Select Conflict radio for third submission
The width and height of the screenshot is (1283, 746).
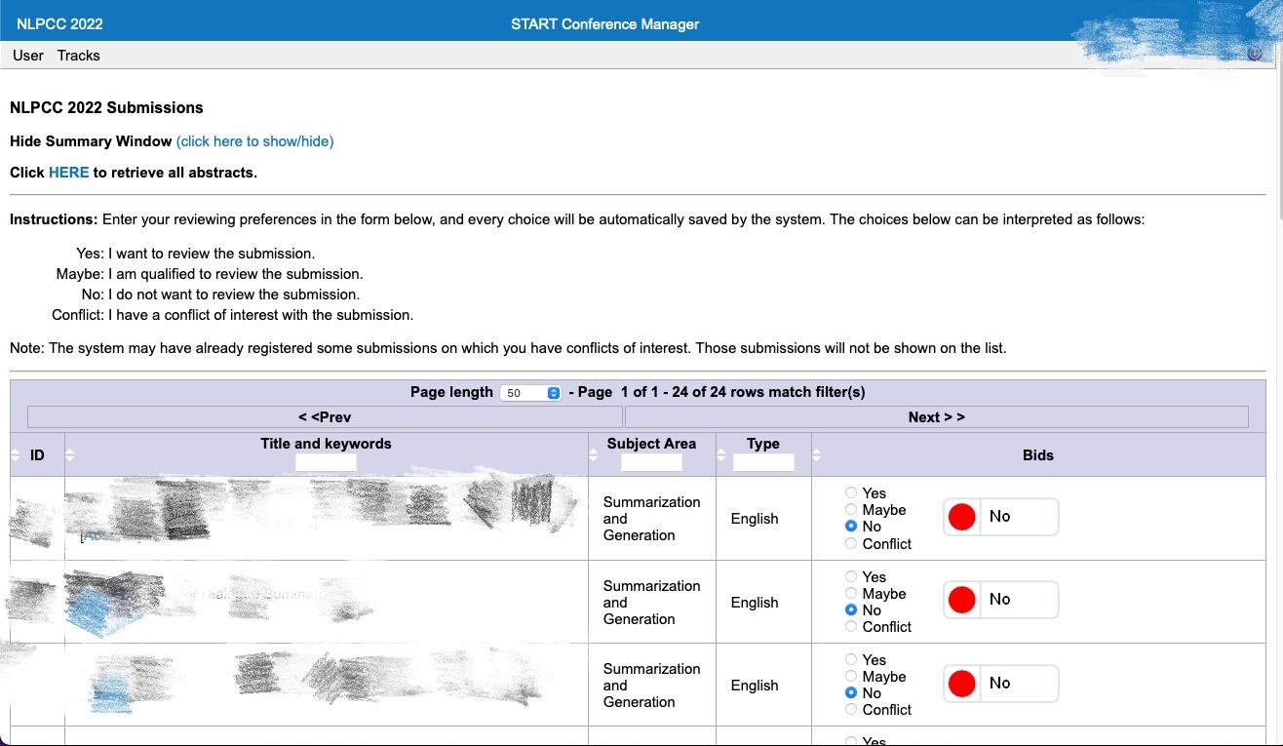851,709
